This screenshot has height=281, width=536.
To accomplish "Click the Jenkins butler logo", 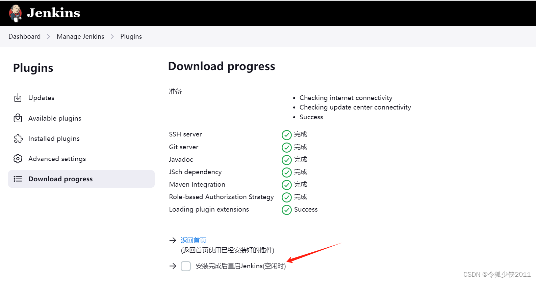I will pos(15,13).
